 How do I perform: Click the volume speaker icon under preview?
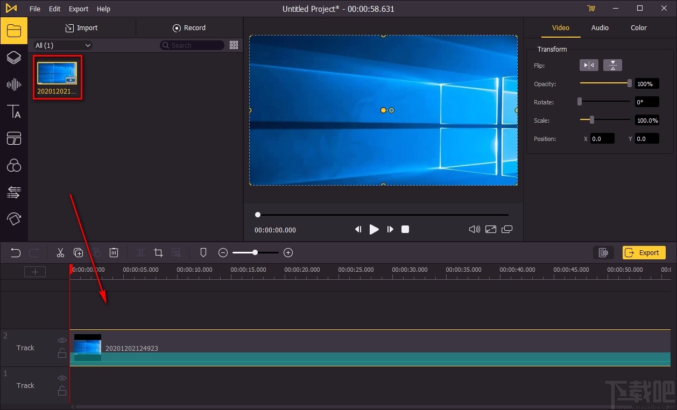474,229
